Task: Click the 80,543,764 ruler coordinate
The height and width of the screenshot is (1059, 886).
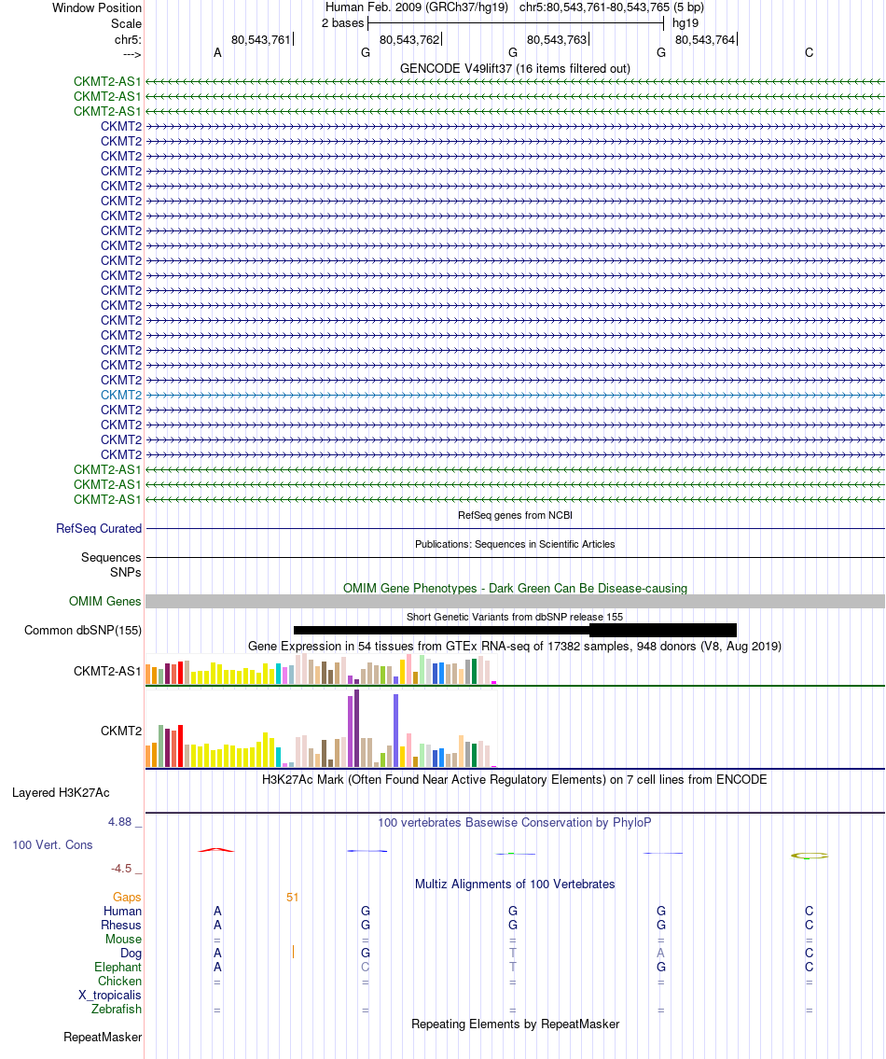Action: coord(704,40)
